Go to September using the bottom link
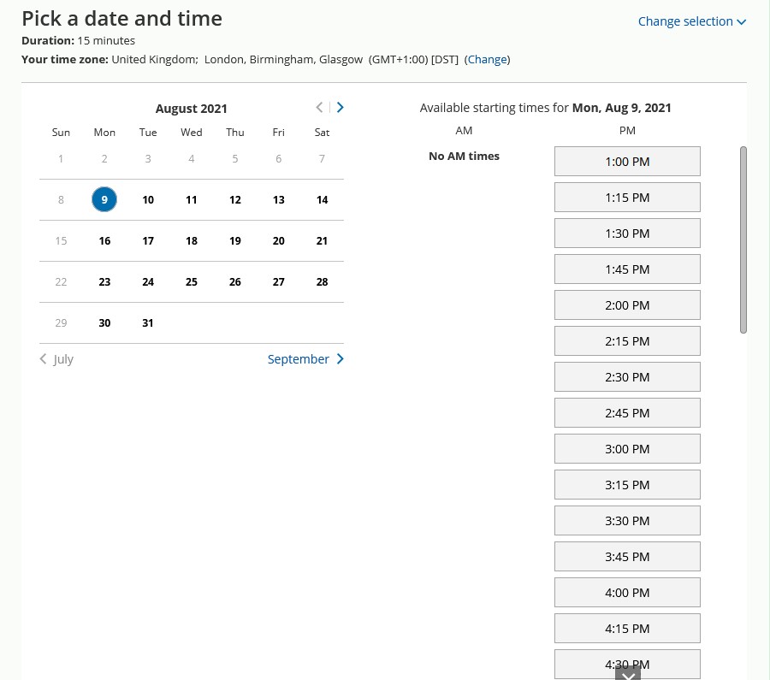 point(305,359)
